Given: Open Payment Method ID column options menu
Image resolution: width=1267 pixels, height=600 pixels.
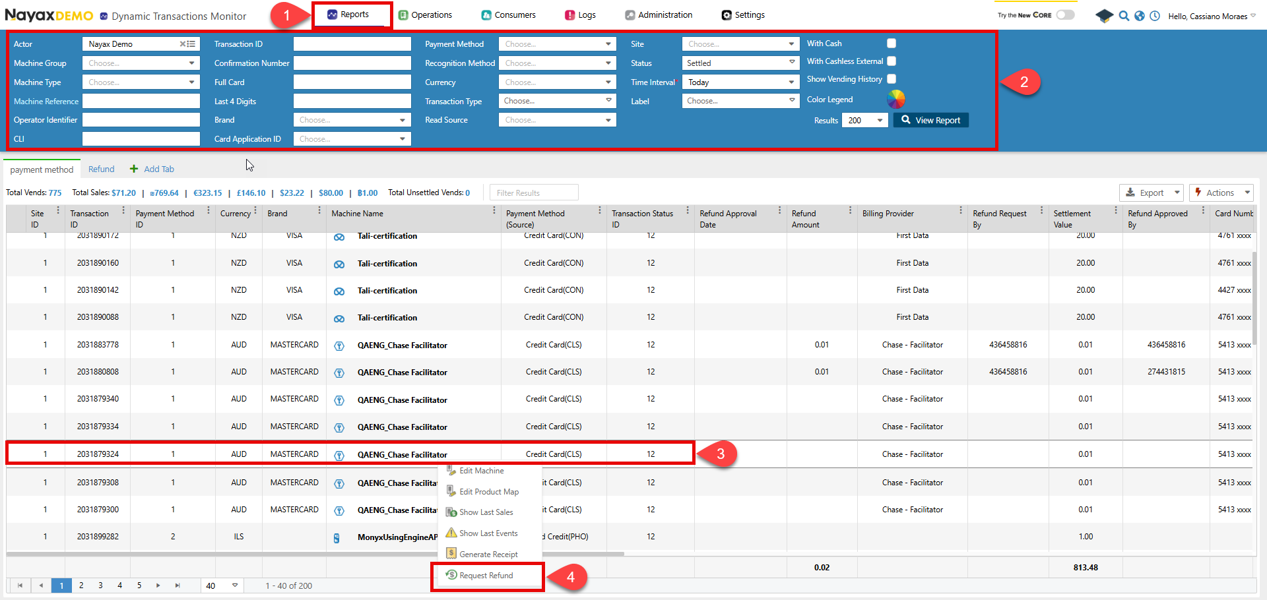Looking at the screenshot, I should coord(209,211).
